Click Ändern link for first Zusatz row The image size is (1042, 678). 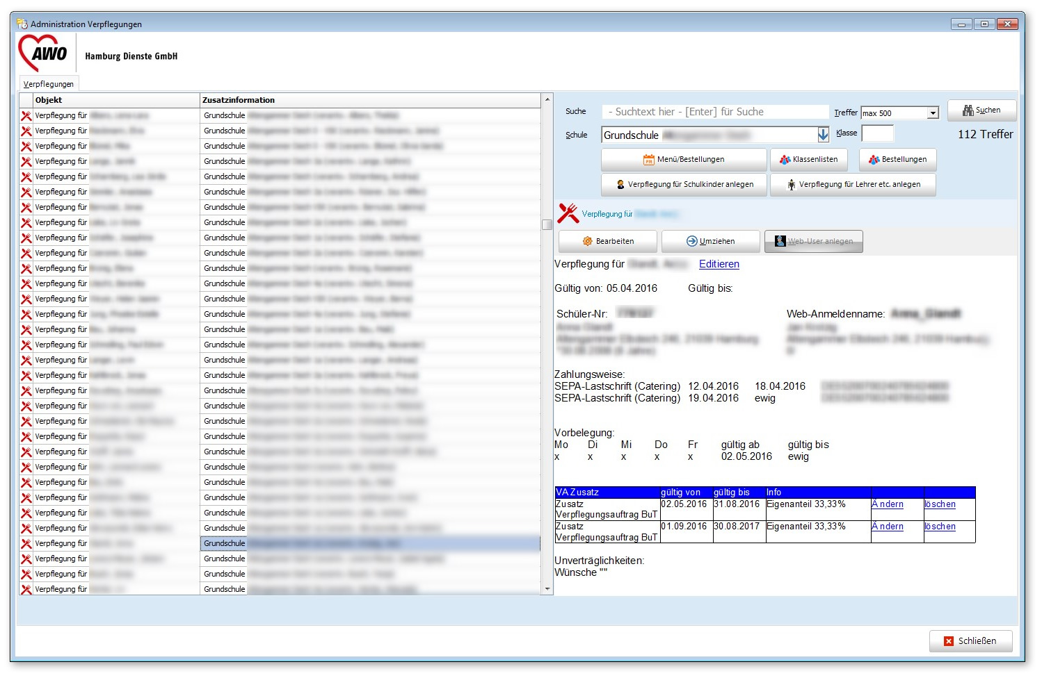pyautogui.click(x=888, y=504)
